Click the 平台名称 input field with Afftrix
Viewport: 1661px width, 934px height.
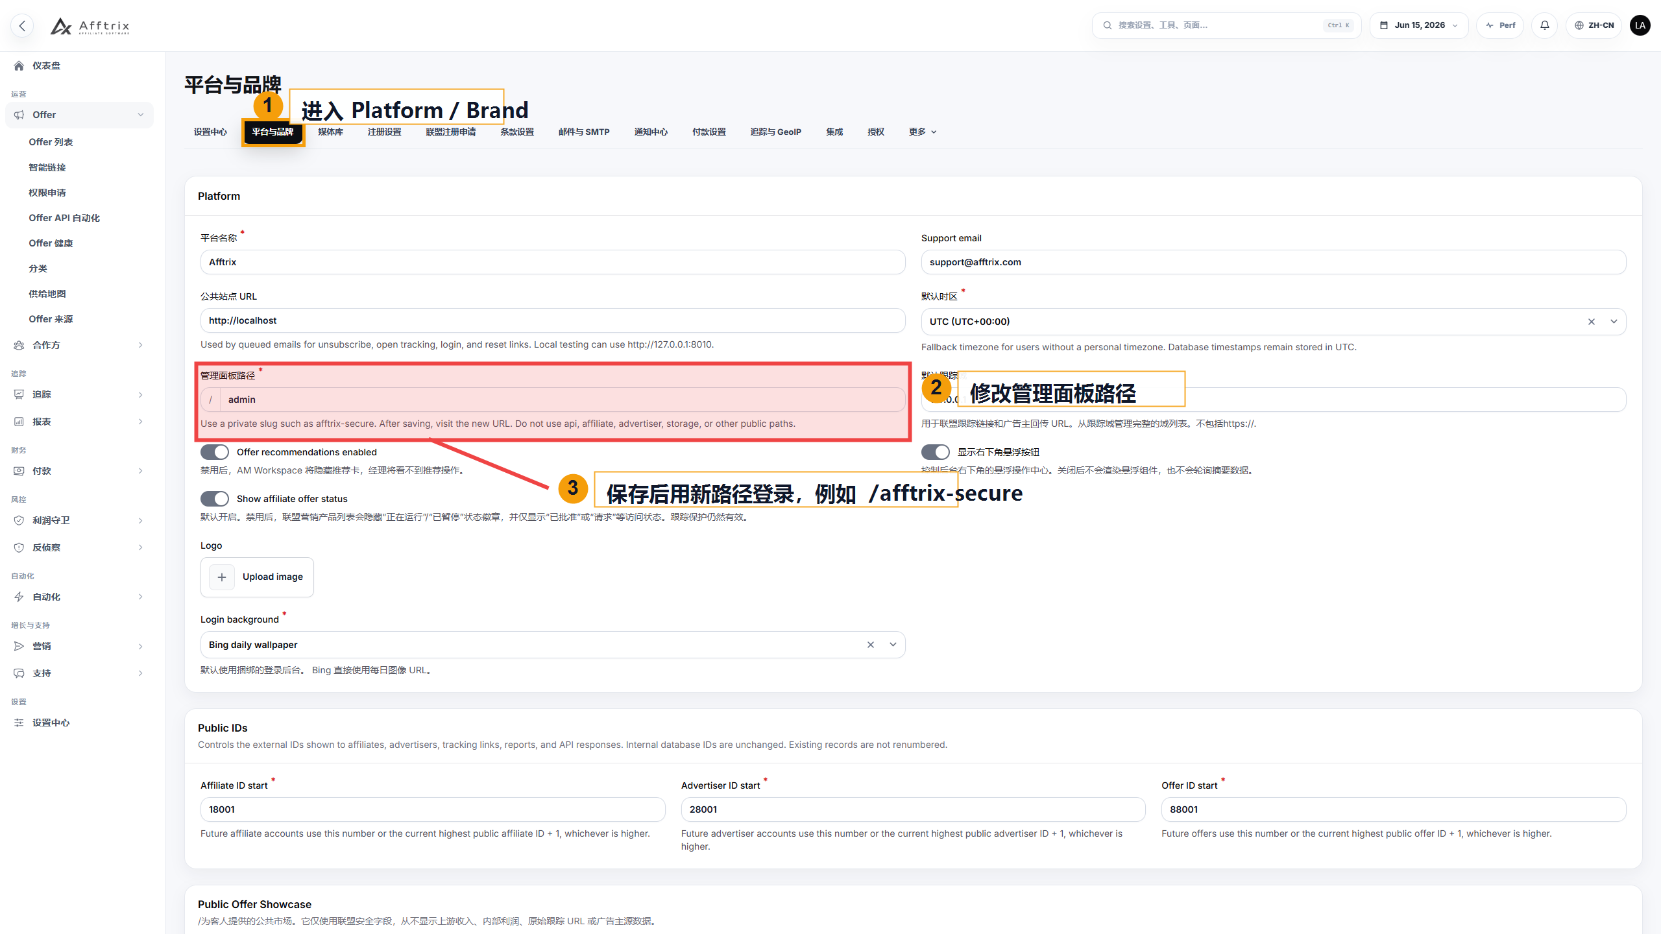(553, 262)
